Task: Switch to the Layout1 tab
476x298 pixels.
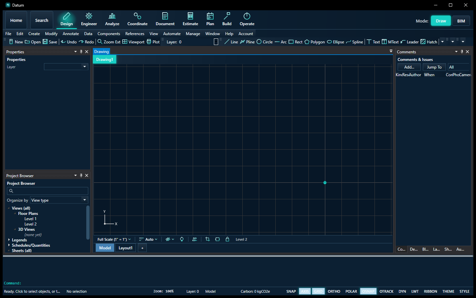Action: [126, 248]
